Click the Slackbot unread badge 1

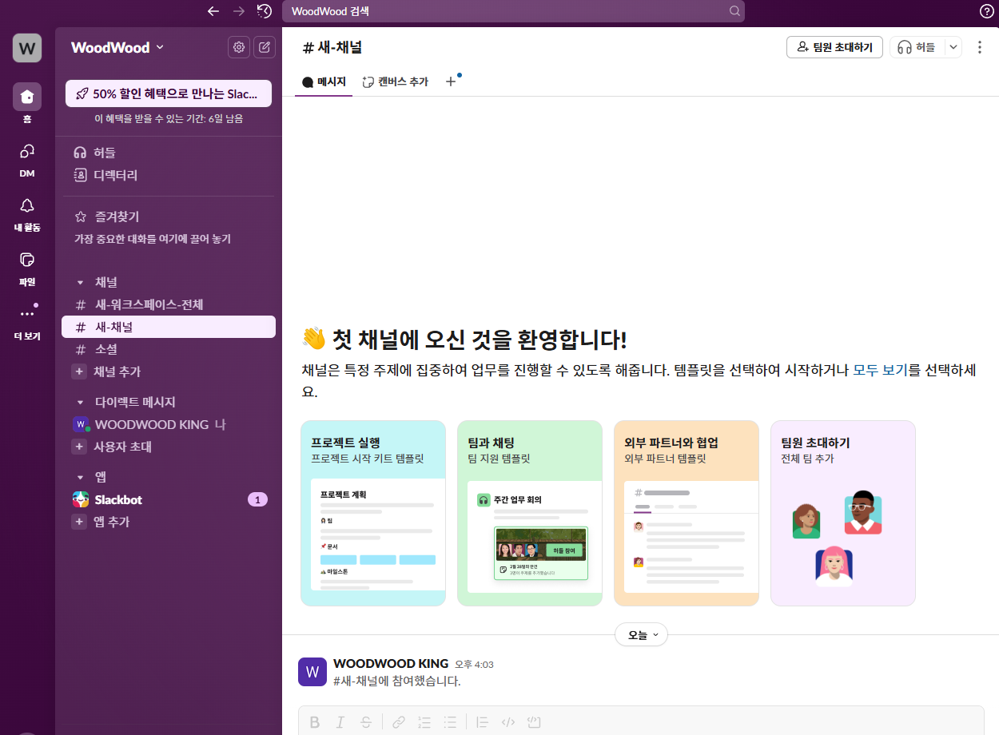point(257,499)
